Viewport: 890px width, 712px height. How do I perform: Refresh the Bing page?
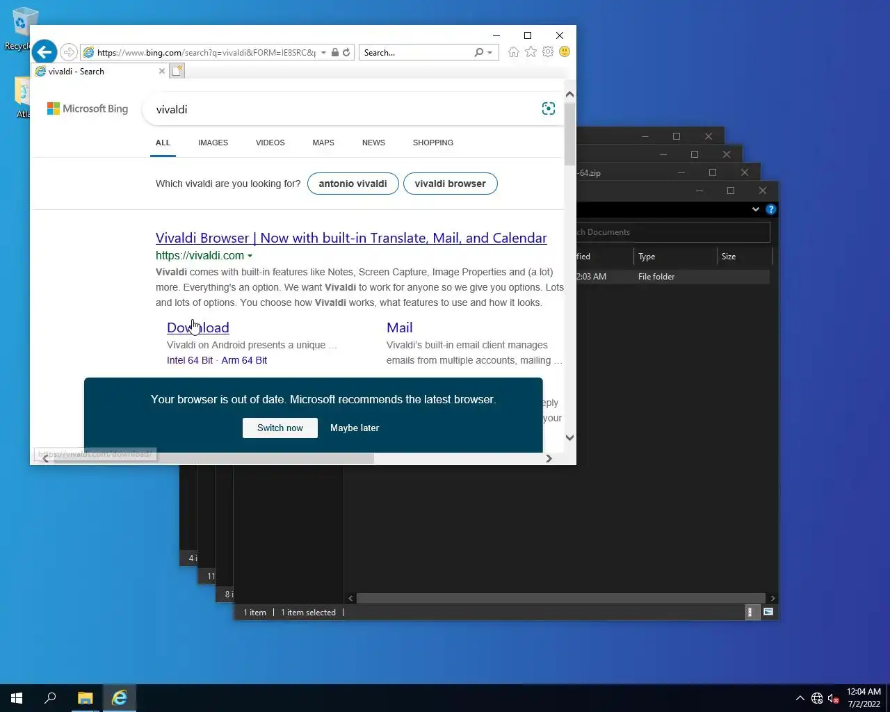pos(346,52)
